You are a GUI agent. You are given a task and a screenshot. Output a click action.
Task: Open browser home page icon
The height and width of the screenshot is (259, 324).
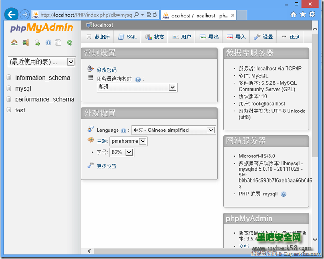click(x=293, y=14)
